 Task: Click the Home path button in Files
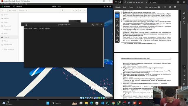point(13,10)
